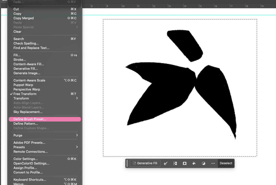Screen dimensions: 276x185
Task: Select Perspective Warp menu item
Action: coord(45,89)
